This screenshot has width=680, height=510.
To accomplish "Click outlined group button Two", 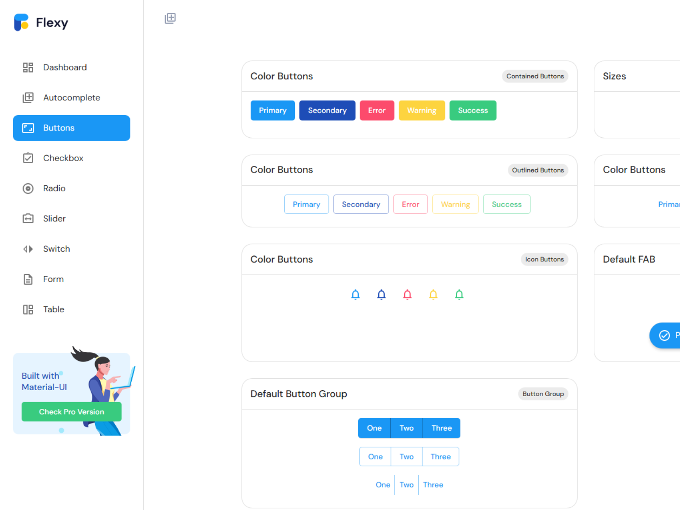I will [x=407, y=456].
